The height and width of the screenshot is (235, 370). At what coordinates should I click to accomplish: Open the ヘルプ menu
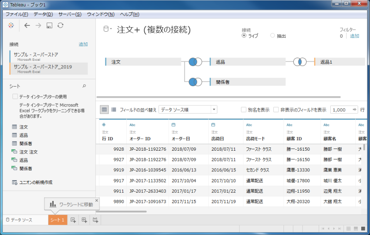point(129,14)
